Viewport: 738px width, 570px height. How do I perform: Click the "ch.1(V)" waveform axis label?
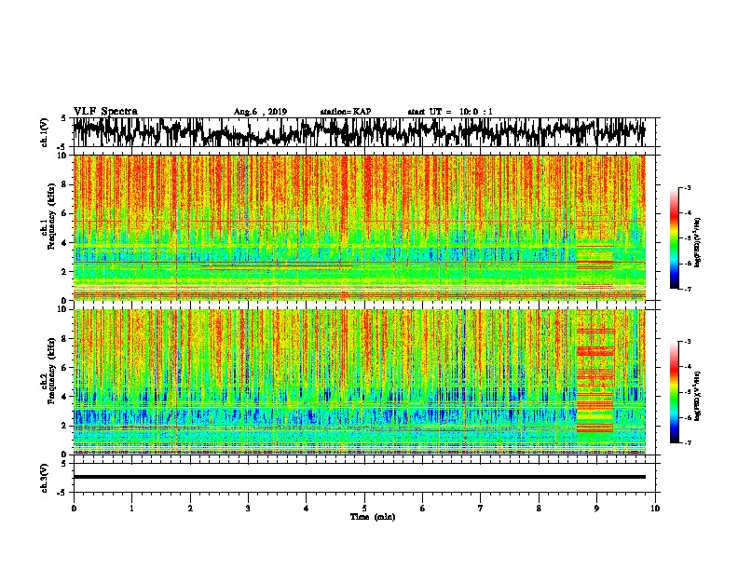pyautogui.click(x=45, y=132)
